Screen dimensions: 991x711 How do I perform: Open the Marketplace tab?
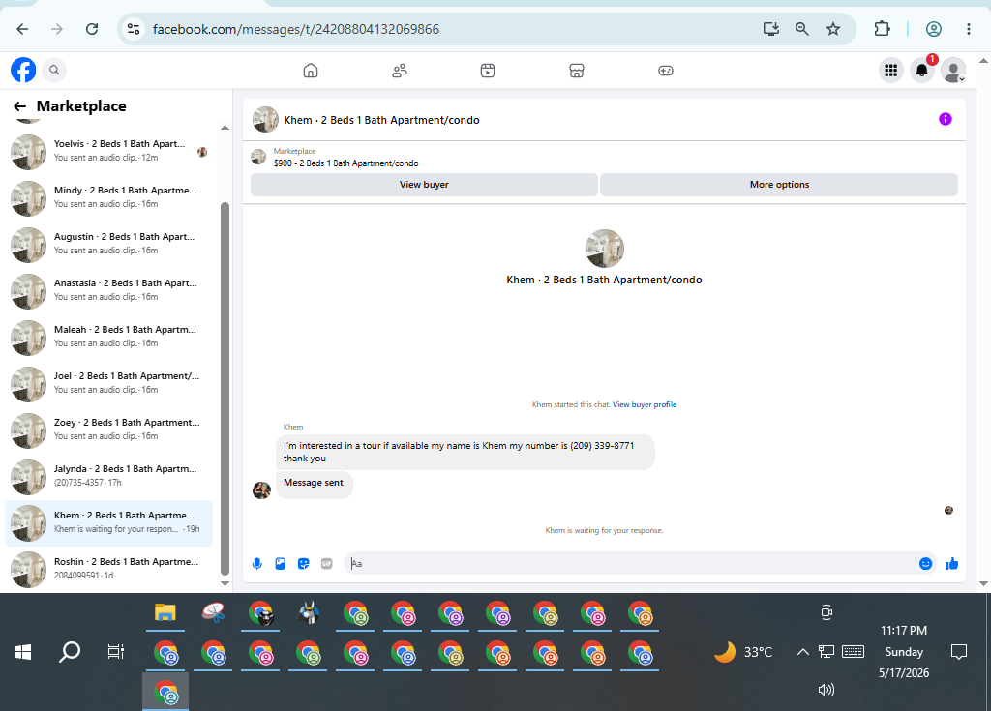(x=577, y=71)
